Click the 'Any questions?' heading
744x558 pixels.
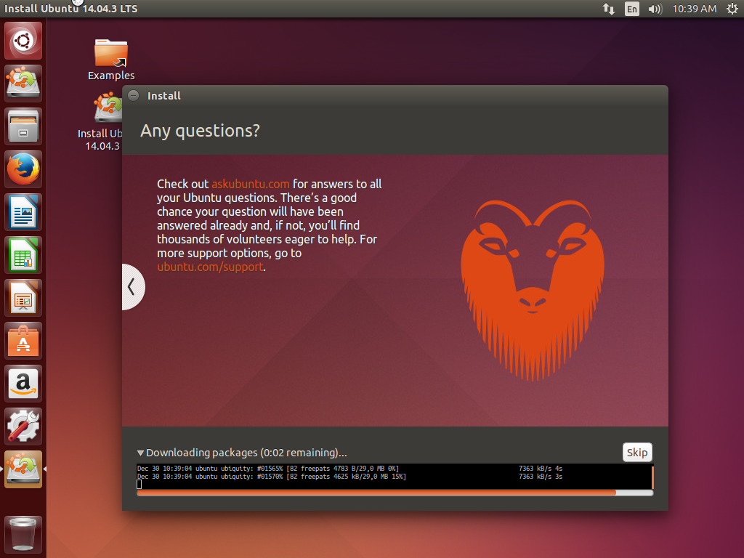200,131
